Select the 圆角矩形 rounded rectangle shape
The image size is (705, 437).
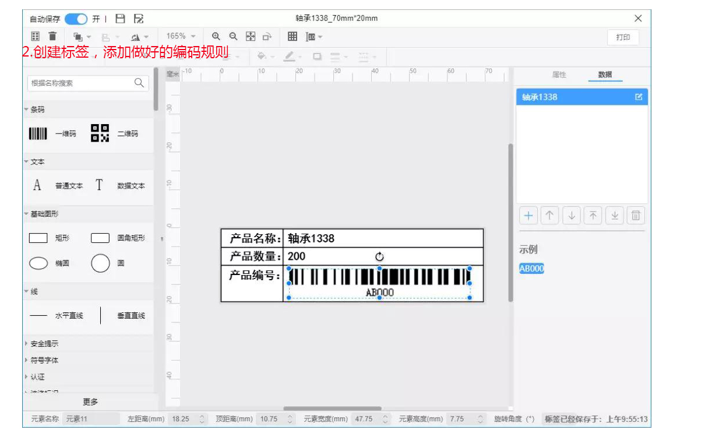tap(118, 238)
